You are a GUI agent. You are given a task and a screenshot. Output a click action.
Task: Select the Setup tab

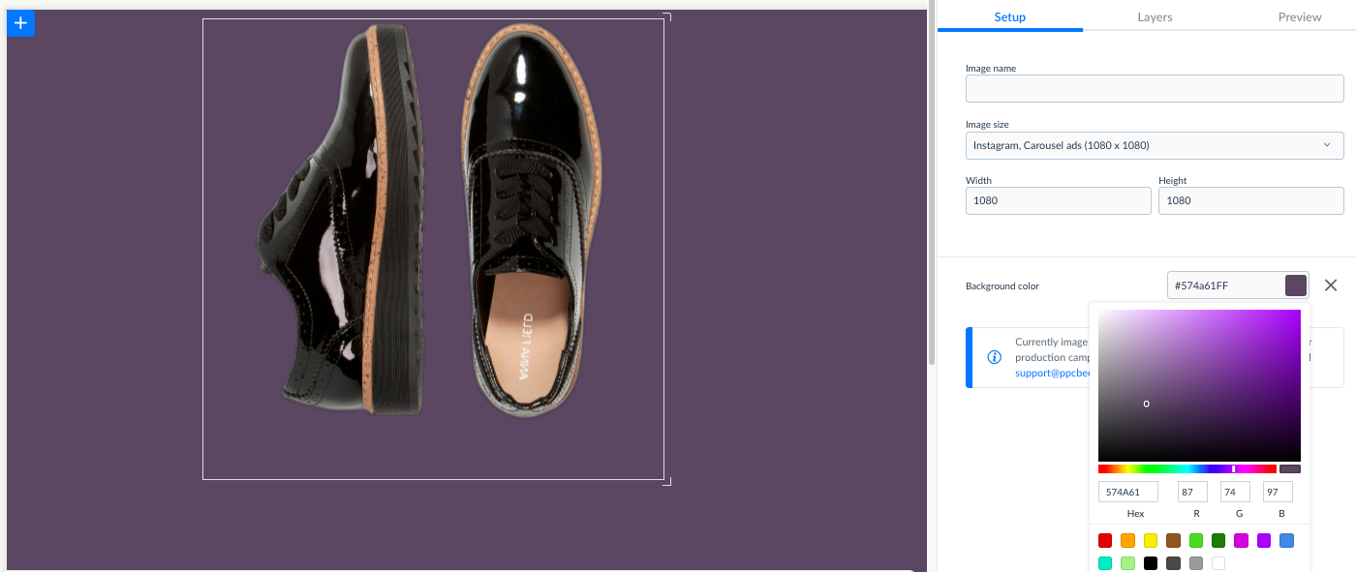[x=1009, y=17]
